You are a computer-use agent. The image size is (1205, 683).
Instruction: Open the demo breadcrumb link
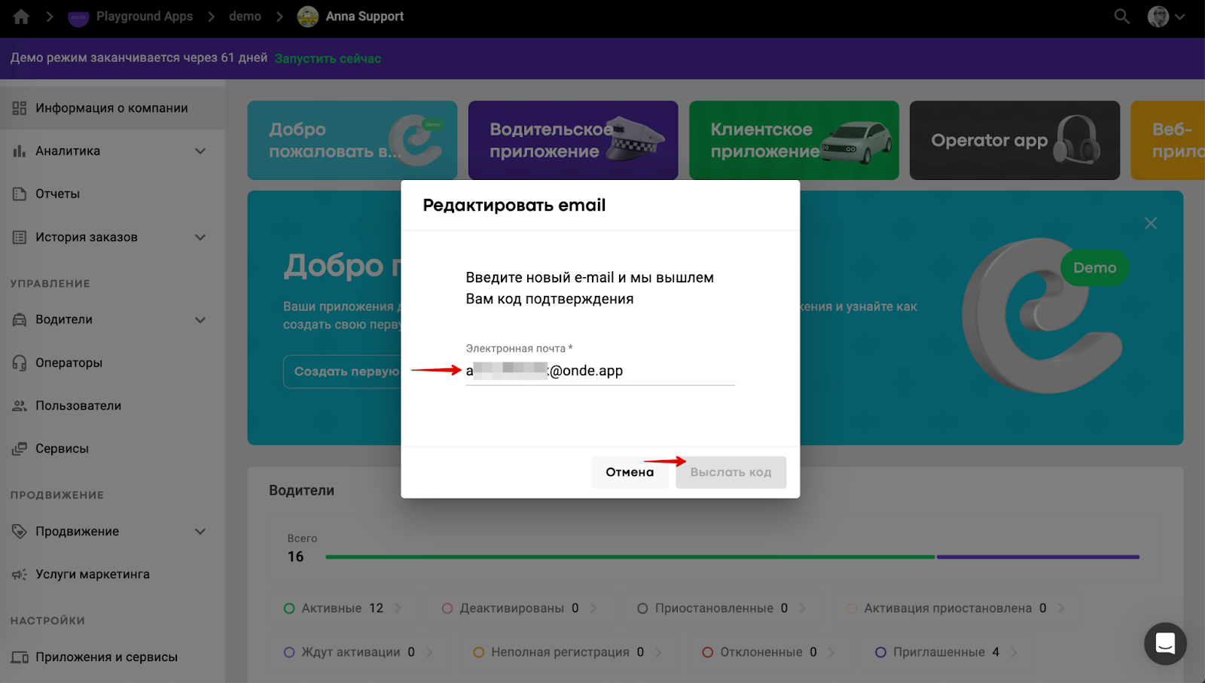point(245,17)
